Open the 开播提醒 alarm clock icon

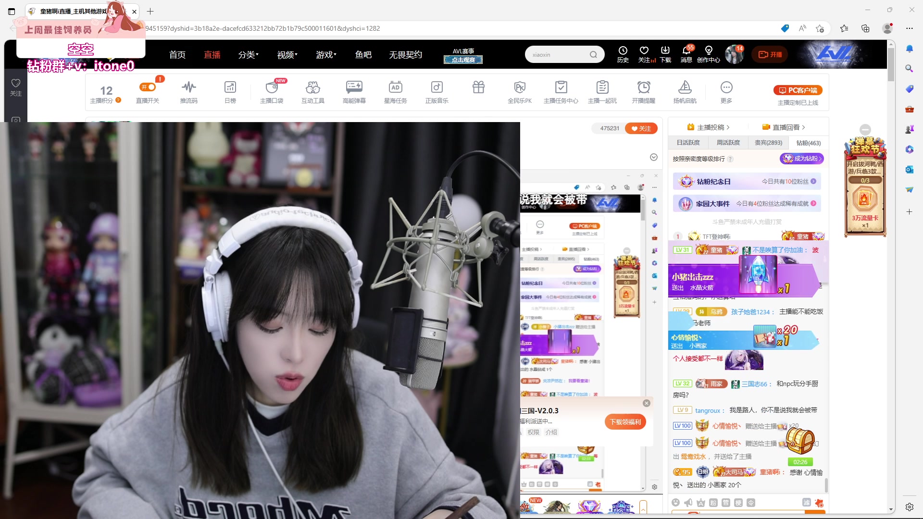(644, 87)
